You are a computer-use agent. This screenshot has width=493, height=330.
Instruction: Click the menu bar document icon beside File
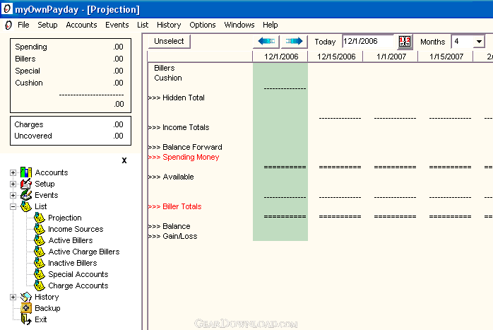pyautogui.click(x=8, y=25)
